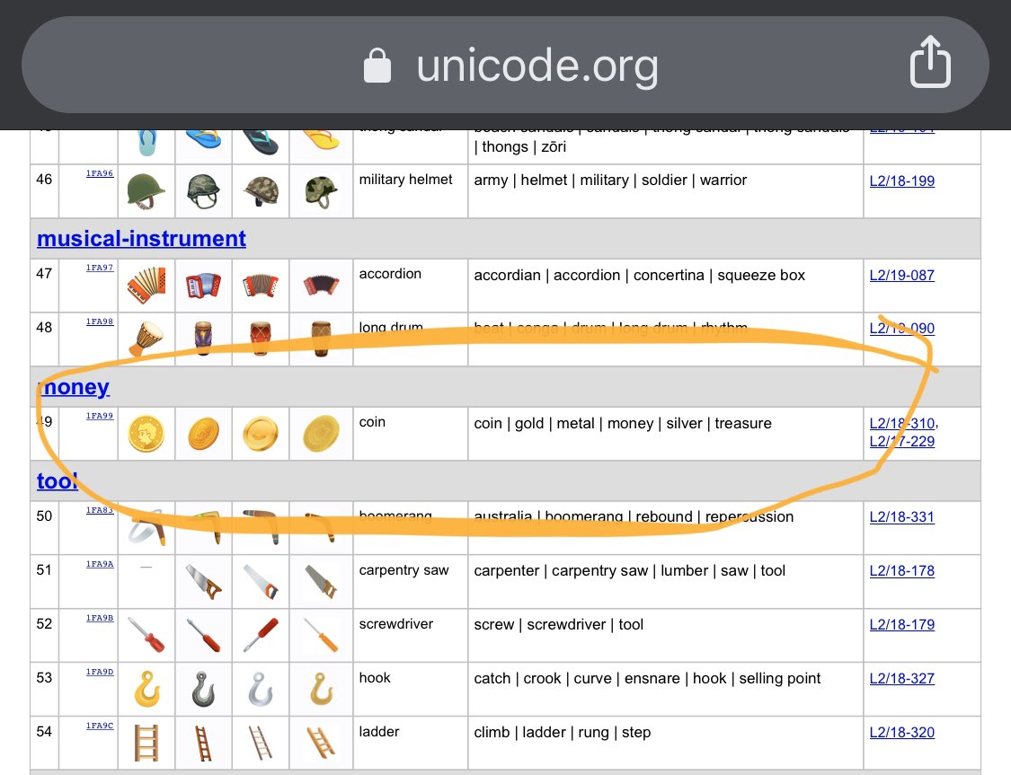Tap the first ladder emoji

click(x=146, y=743)
